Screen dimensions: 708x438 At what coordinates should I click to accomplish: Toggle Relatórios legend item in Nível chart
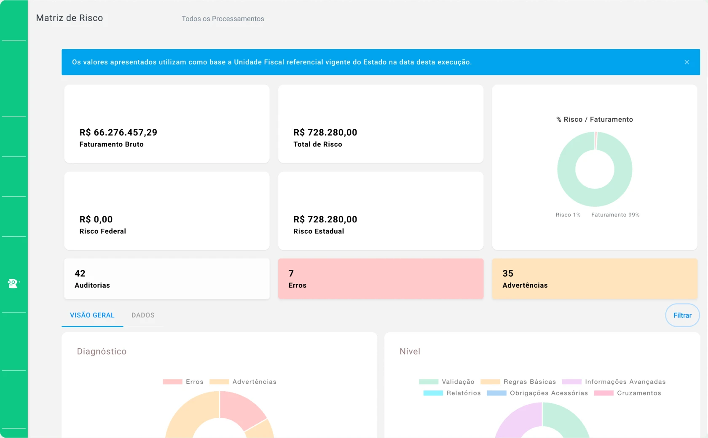(452, 393)
